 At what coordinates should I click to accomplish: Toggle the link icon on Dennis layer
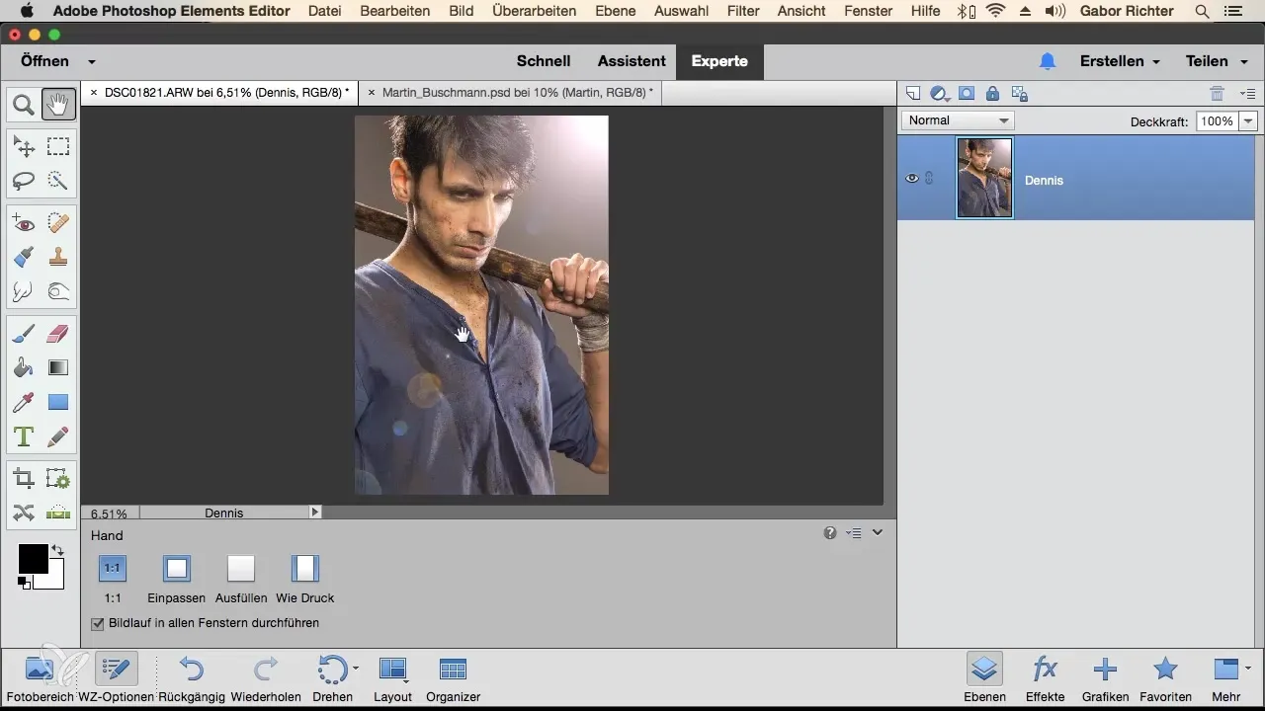tap(929, 179)
